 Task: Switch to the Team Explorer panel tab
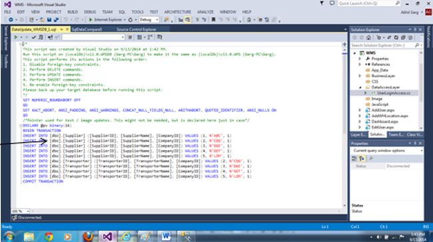click(396, 135)
